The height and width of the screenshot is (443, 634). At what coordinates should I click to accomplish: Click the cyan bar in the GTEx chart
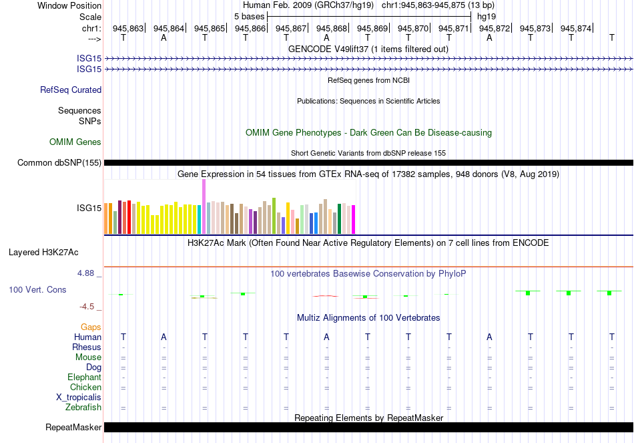click(200, 219)
